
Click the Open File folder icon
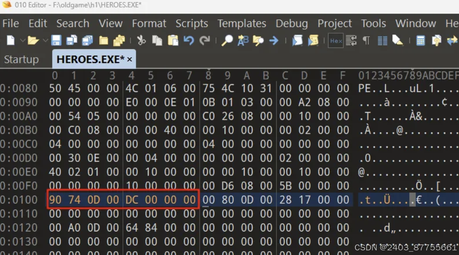[x=33, y=40]
